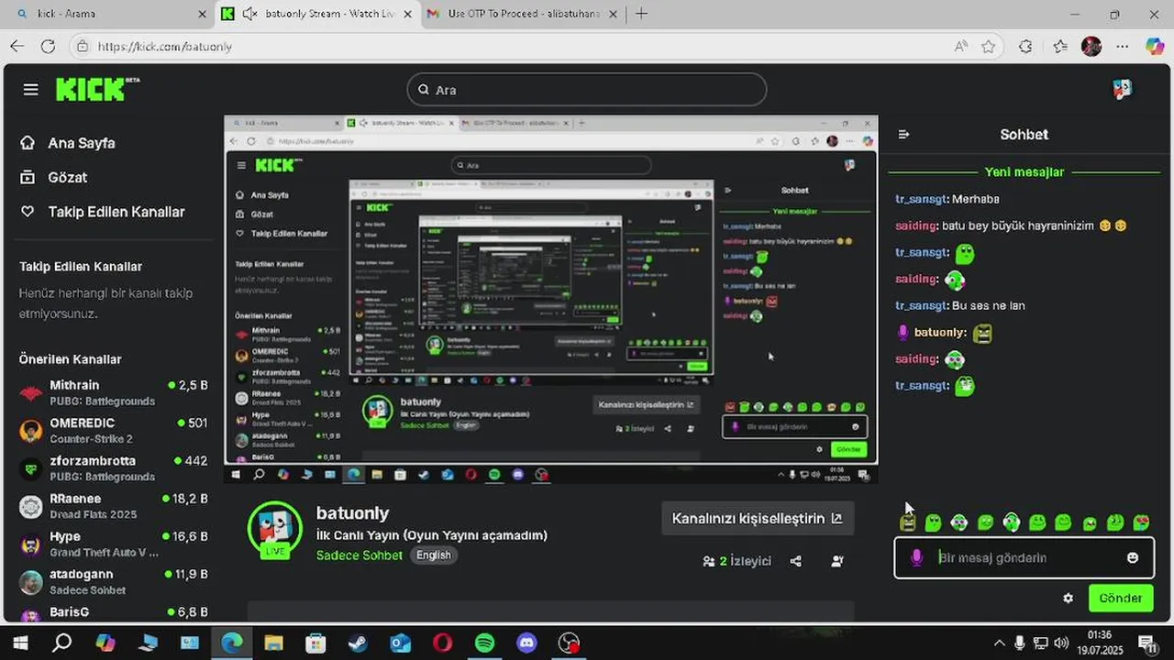Click the purple microphone identity badge in chat input
This screenshot has width=1174, height=660.
click(916, 557)
